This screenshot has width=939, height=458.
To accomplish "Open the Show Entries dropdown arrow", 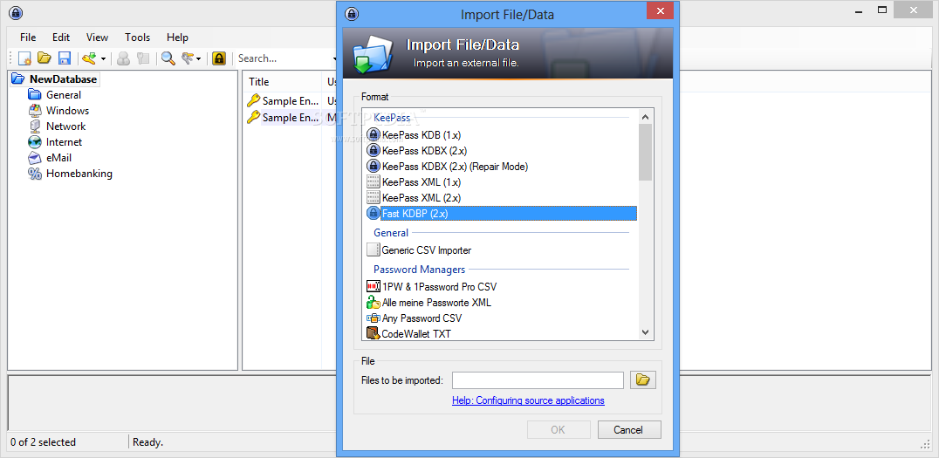I will [199, 58].
